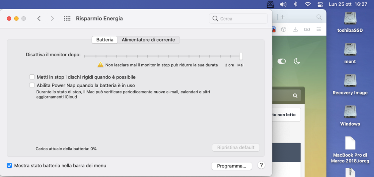Viewport: 374px width, 177px height.
Task: Click the 3 ore slider label
Action: (229, 65)
